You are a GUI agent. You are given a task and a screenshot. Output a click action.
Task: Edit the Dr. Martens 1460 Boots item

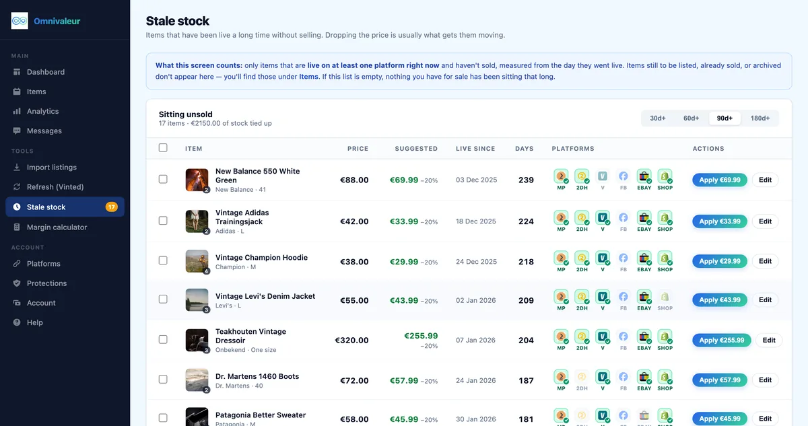pos(766,380)
